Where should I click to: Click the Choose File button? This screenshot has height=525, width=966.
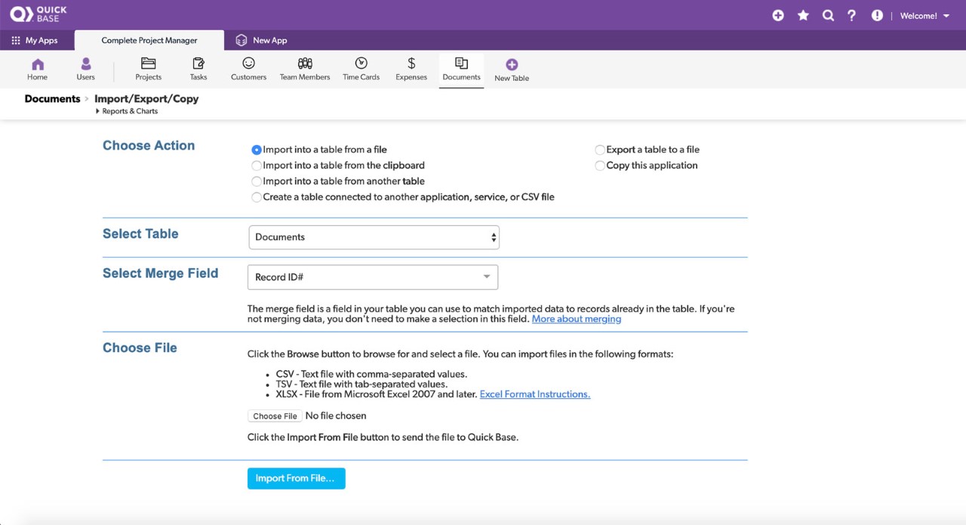[275, 416]
